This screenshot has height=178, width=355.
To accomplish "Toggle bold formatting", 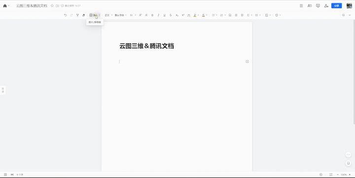I will pos(152,15).
